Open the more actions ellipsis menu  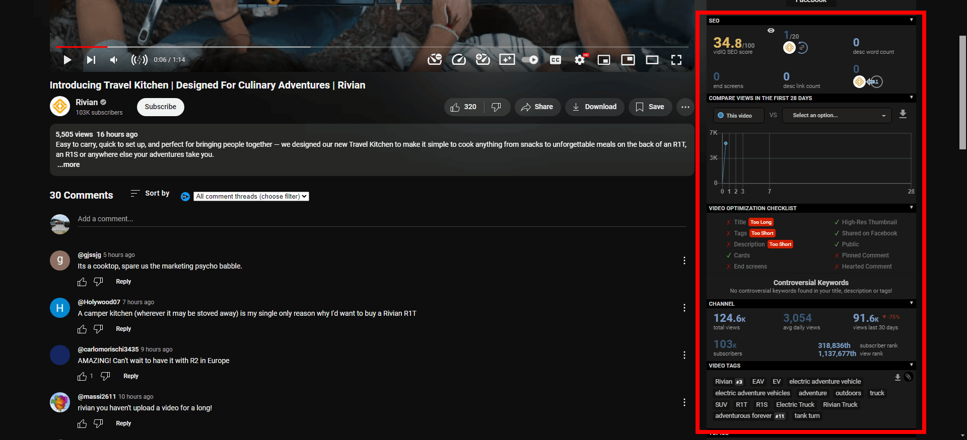click(x=685, y=107)
